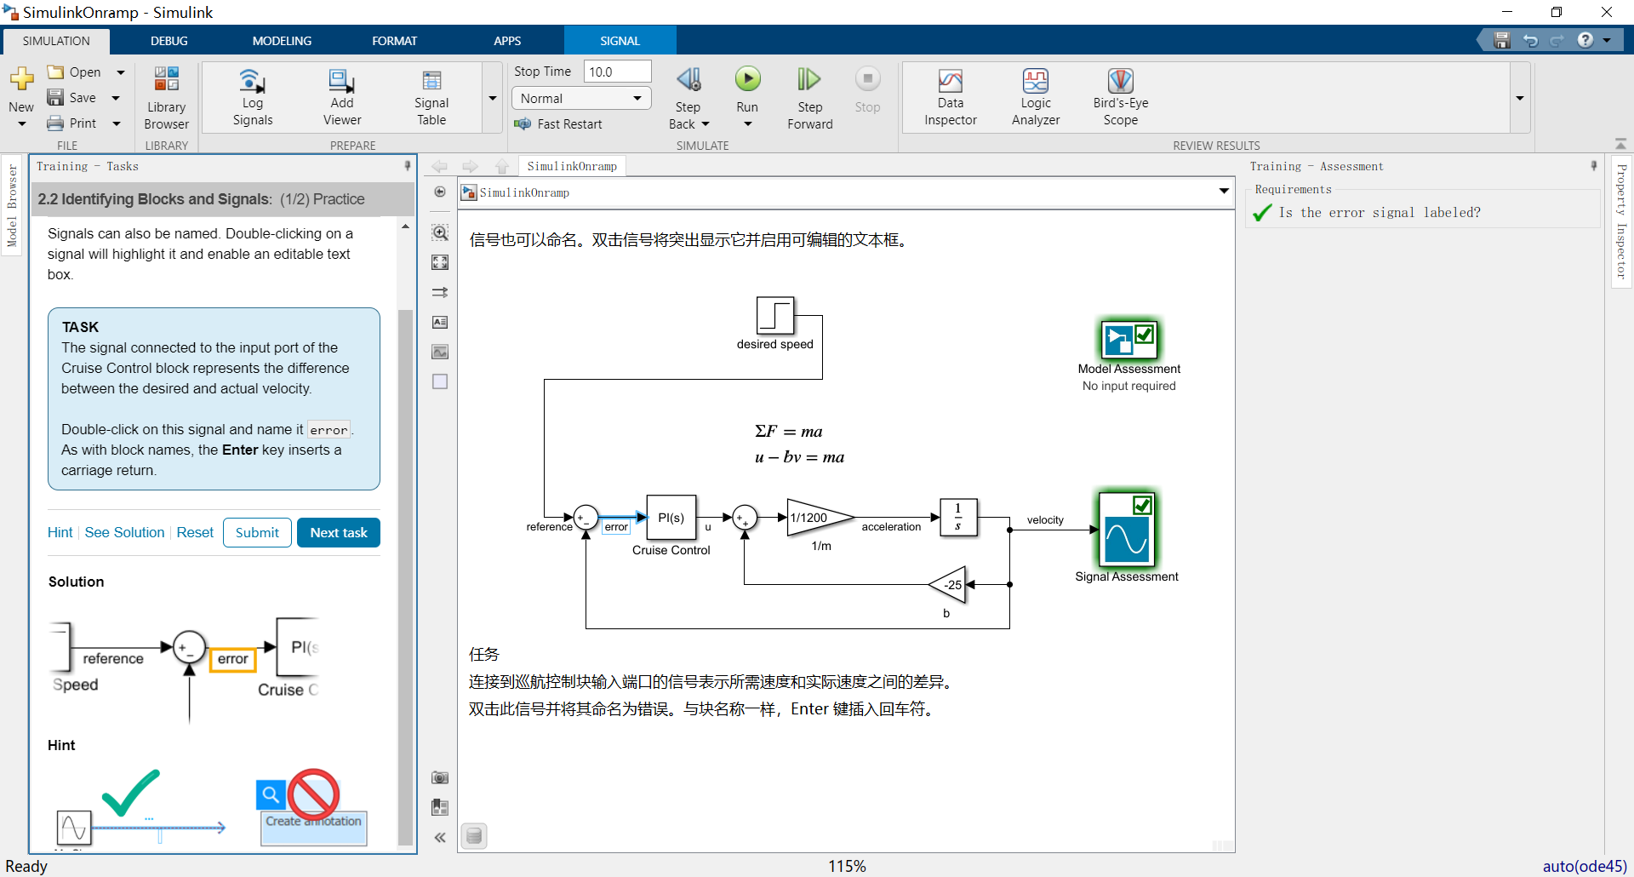Click the Submit button

(256, 532)
